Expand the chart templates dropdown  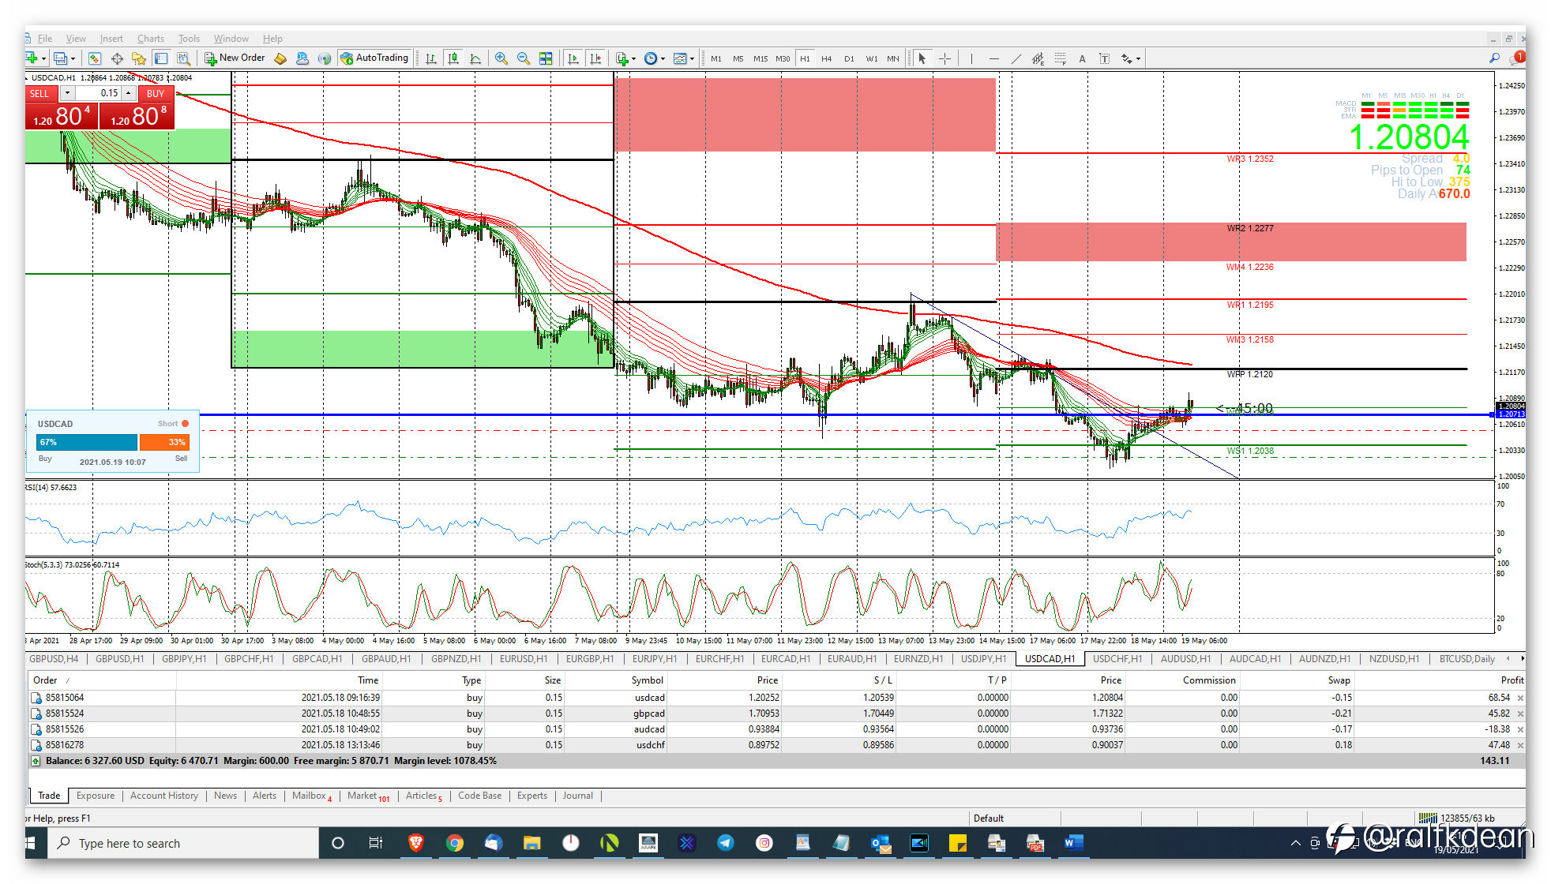click(692, 58)
